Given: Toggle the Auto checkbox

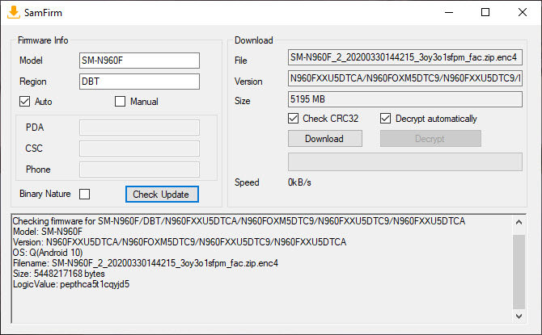Looking at the screenshot, I should (24, 102).
